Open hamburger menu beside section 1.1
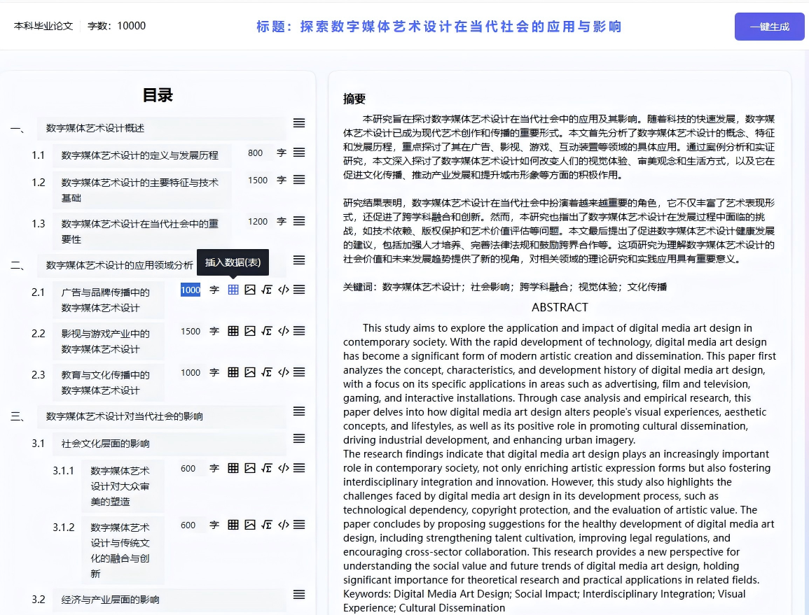This screenshot has height=615, width=809. [299, 152]
